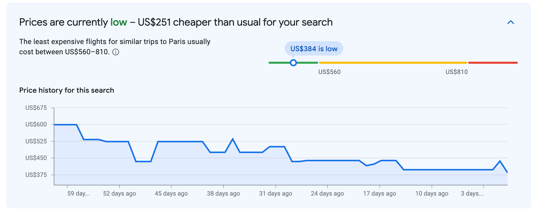This screenshot has width=534, height=213.
Task: Click the red high-price range segment
Action: [x=493, y=63]
